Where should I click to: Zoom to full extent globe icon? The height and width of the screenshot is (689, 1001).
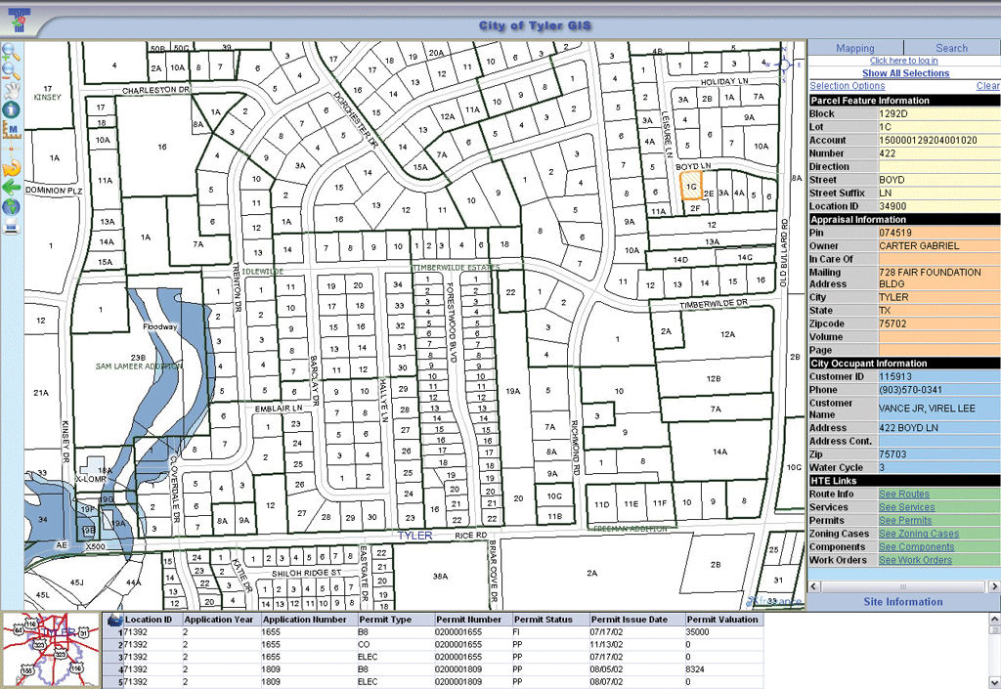pyautogui.click(x=12, y=207)
